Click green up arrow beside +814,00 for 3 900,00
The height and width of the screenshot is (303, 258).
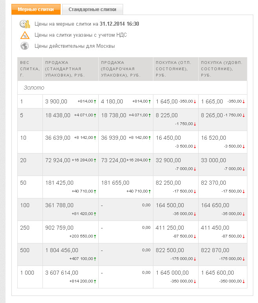[x=95, y=101]
